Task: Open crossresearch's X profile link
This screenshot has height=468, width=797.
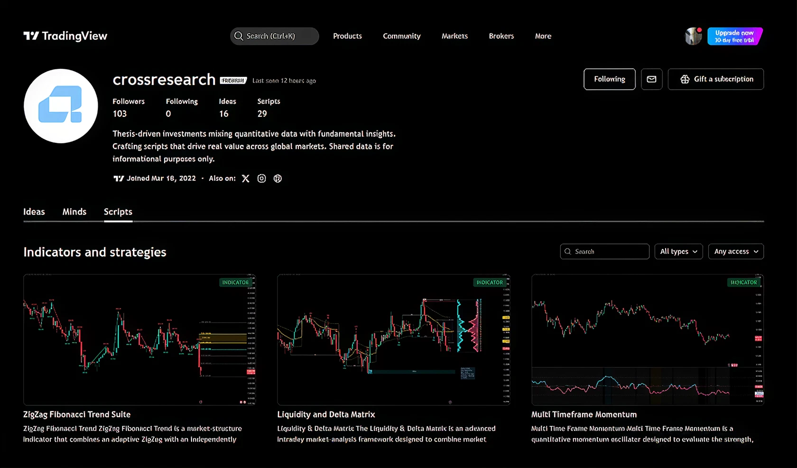Action: [245, 178]
